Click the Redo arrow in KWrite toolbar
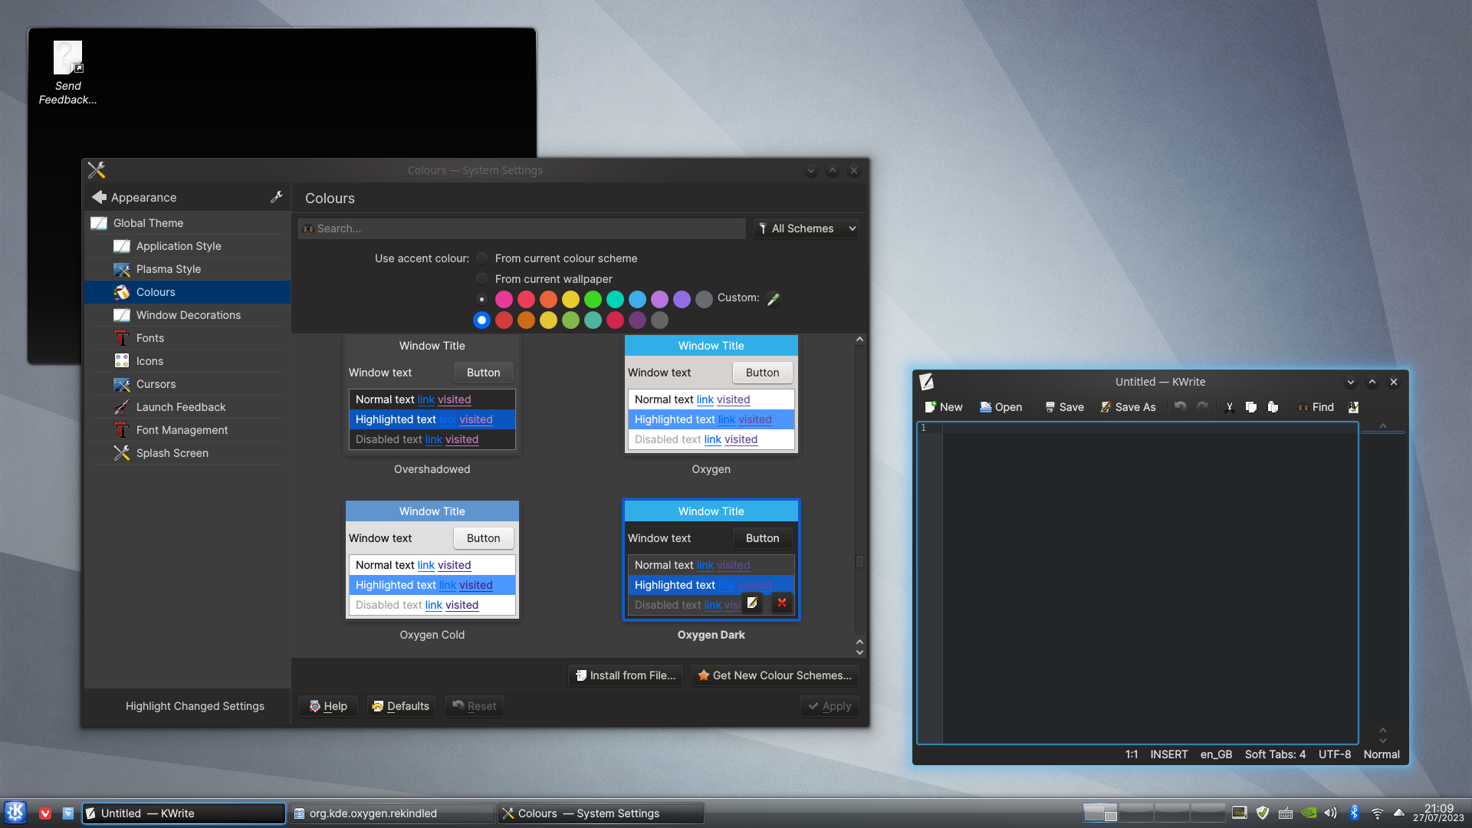The height and width of the screenshot is (828, 1472). point(1202,407)
